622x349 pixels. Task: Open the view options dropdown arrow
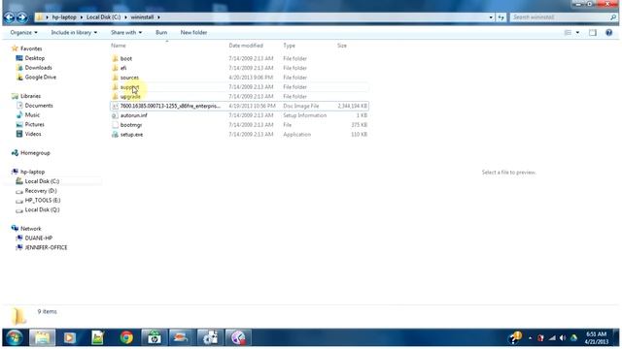click(x=577, y=33)
